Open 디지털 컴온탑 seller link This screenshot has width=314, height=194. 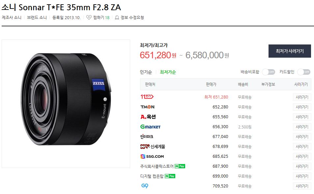point(152,176)
